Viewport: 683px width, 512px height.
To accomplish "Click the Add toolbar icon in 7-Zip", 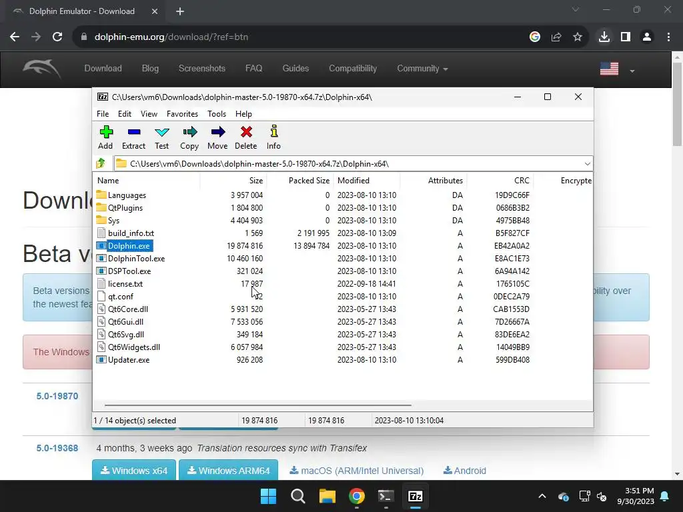I will (x=105, y=137).
